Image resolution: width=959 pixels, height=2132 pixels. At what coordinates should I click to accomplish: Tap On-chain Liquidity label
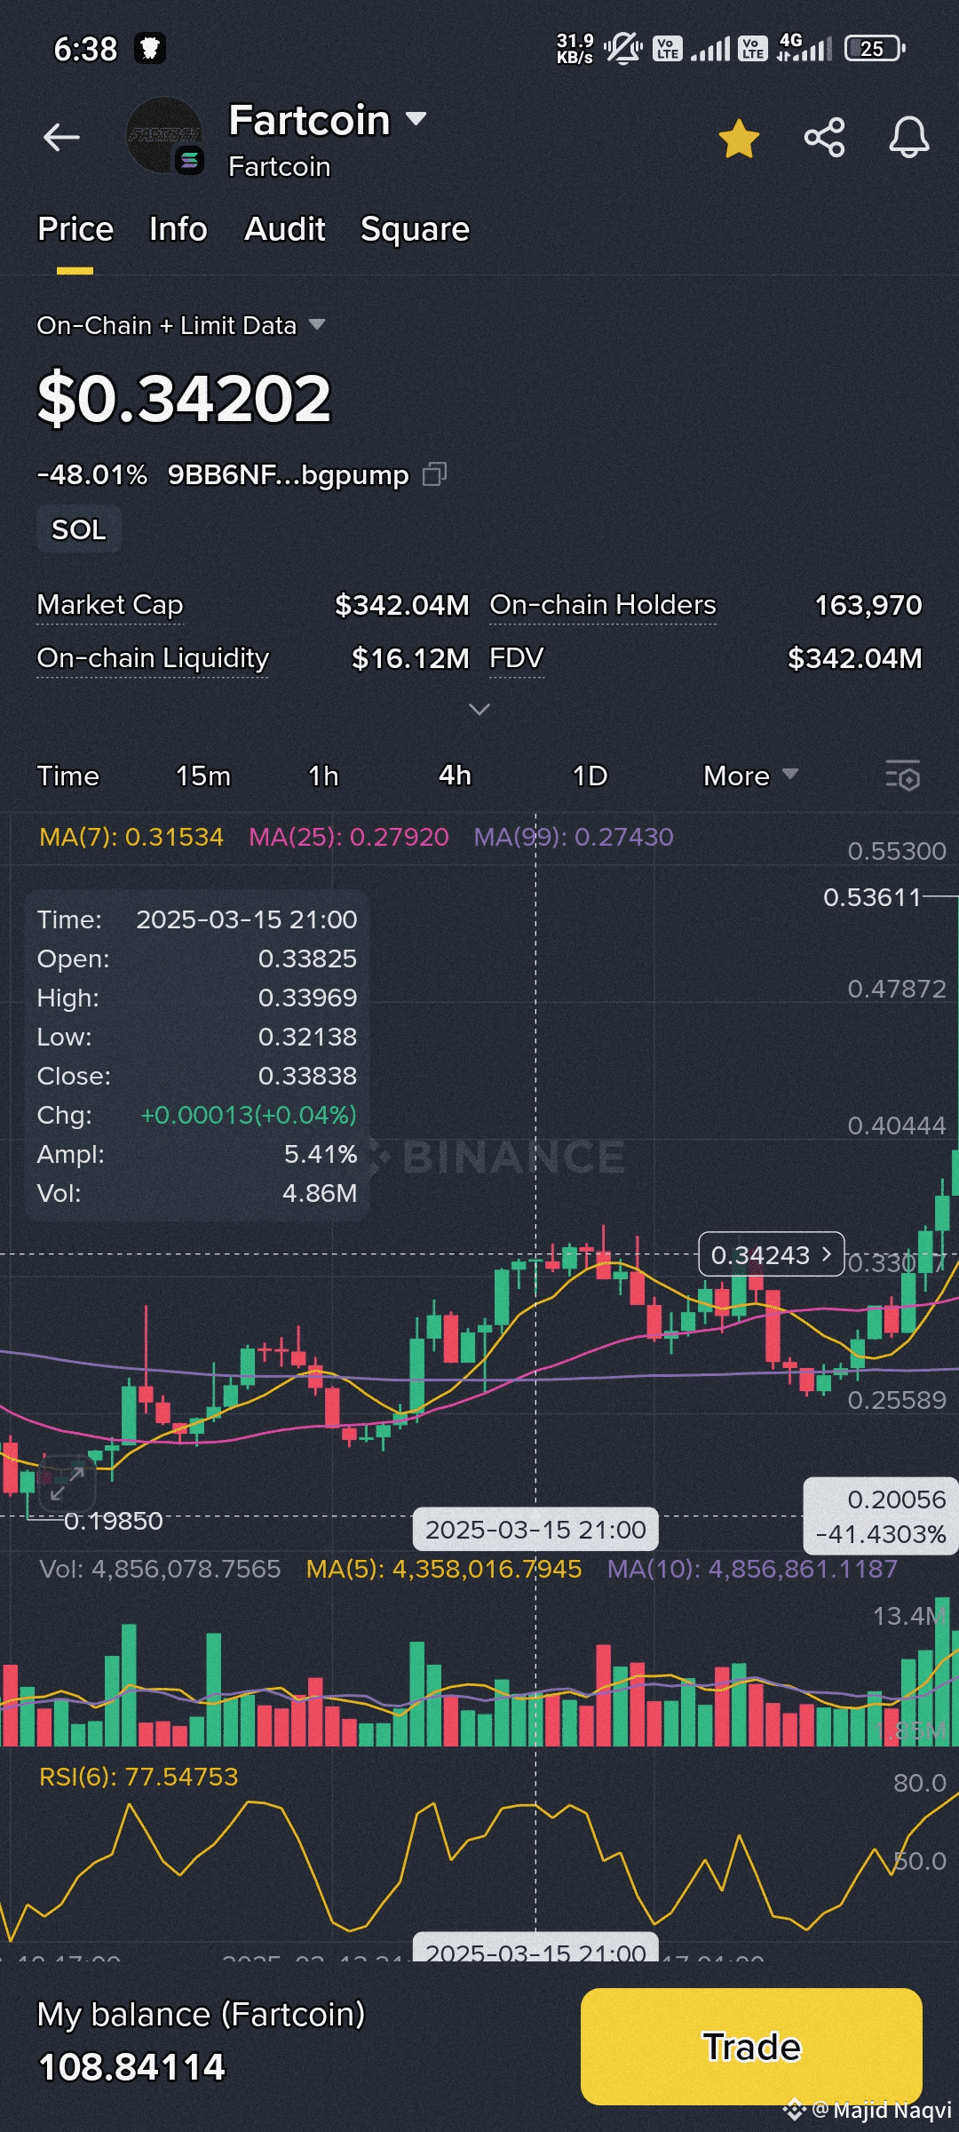(x=153, y=658)
